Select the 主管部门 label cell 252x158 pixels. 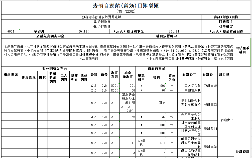coord(226,22)
